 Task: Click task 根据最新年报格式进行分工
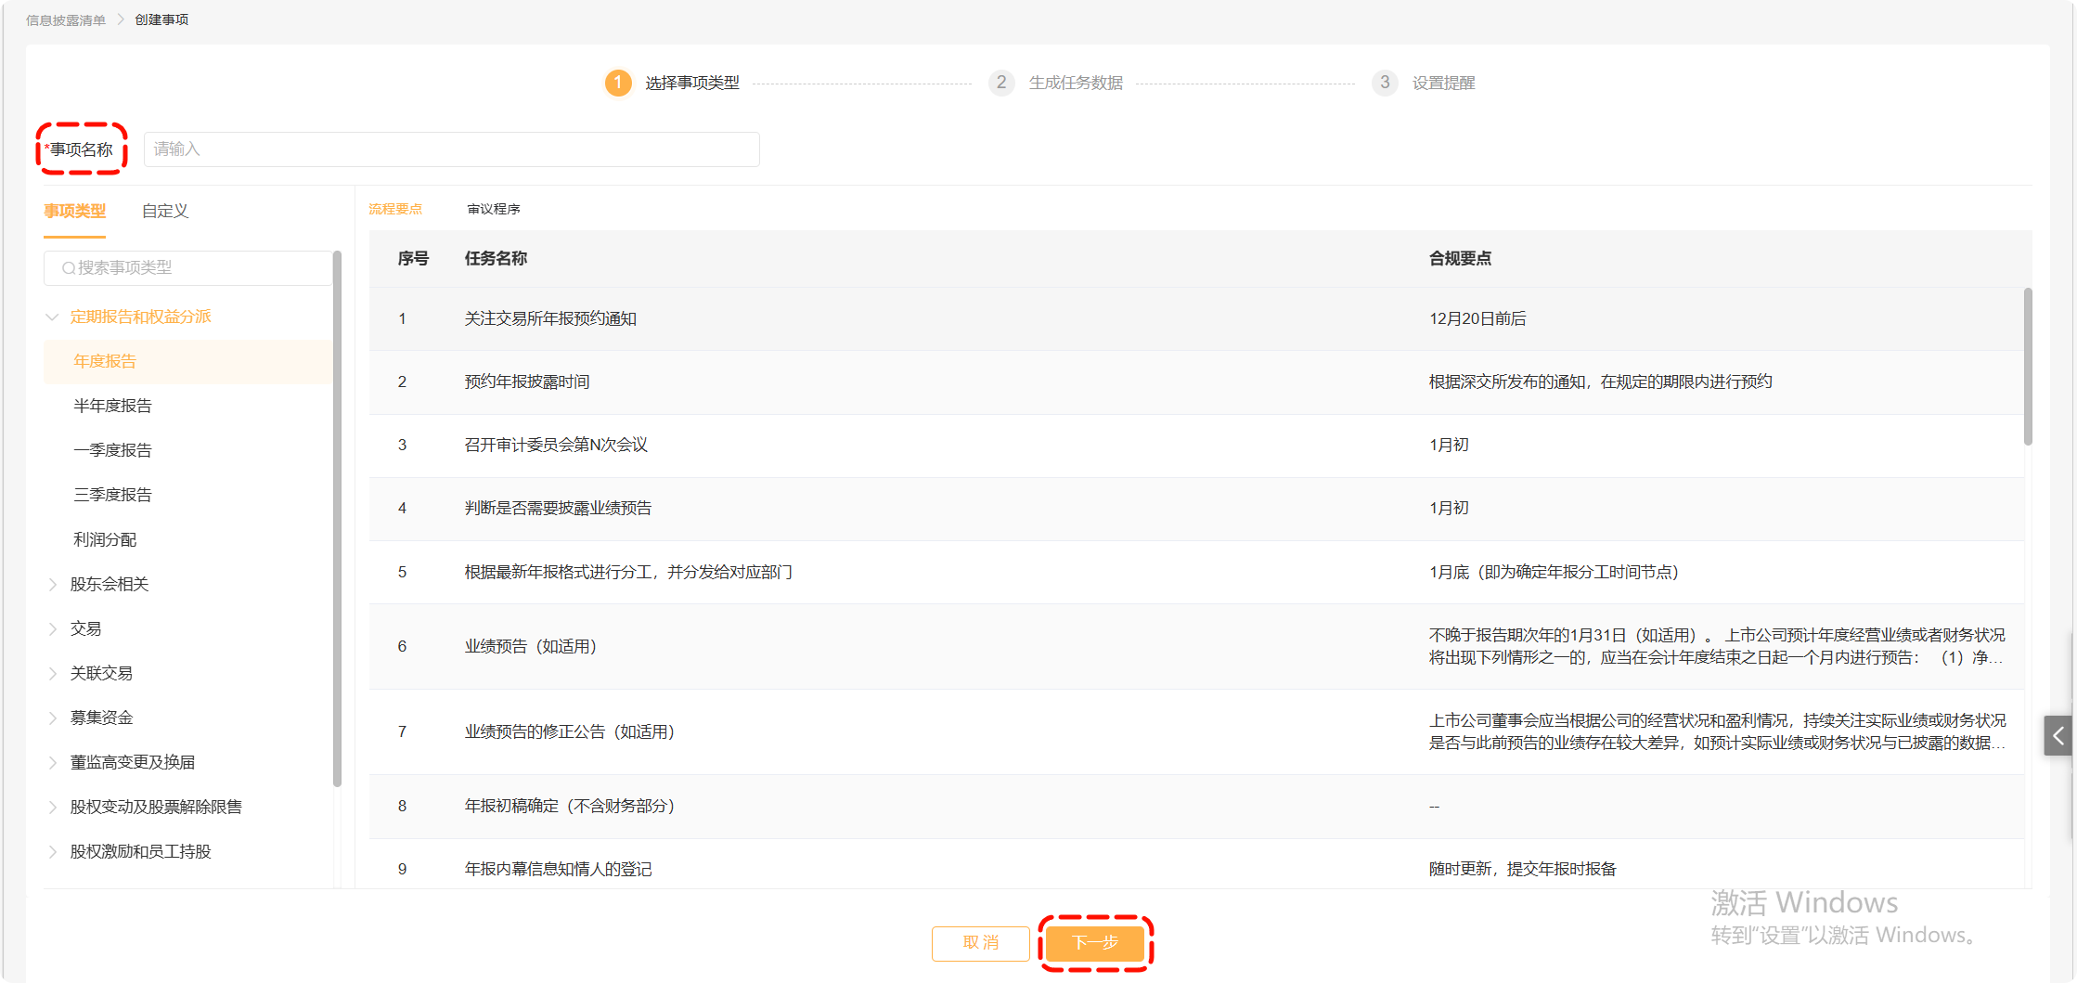(x=628, y=573)
